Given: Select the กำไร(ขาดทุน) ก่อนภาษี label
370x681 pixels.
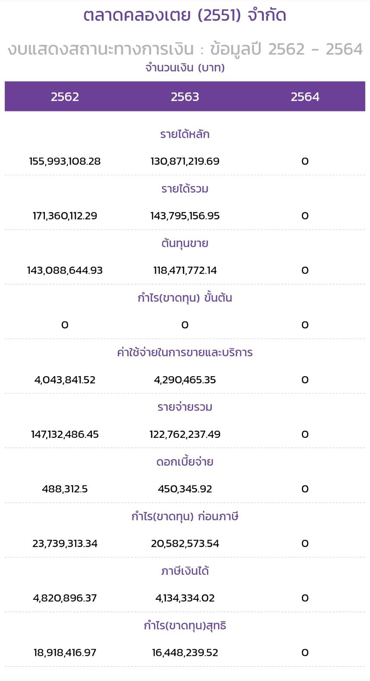Looking at the screenshot, I should pos(185,516).
